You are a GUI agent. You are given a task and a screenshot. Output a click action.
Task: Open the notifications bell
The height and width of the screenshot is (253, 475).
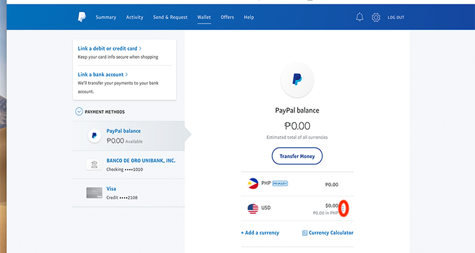pyautogui.click(x=360, y=17)
